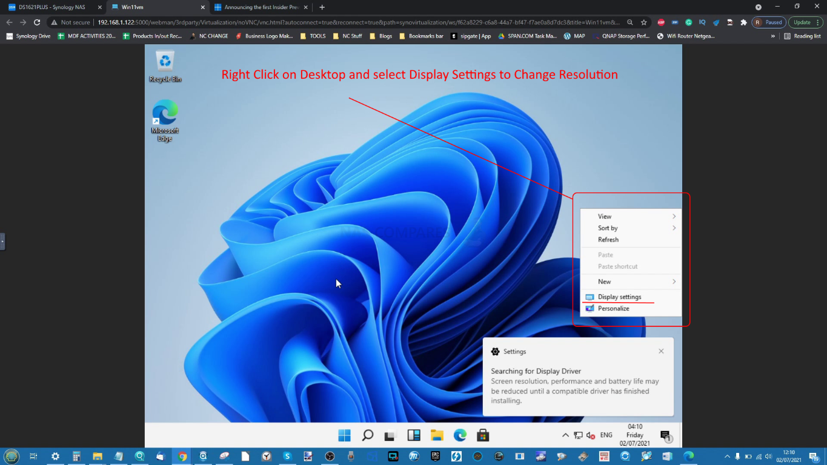
Task: Open the Business Logo Maker bookmark
Action: click(264, 36)
